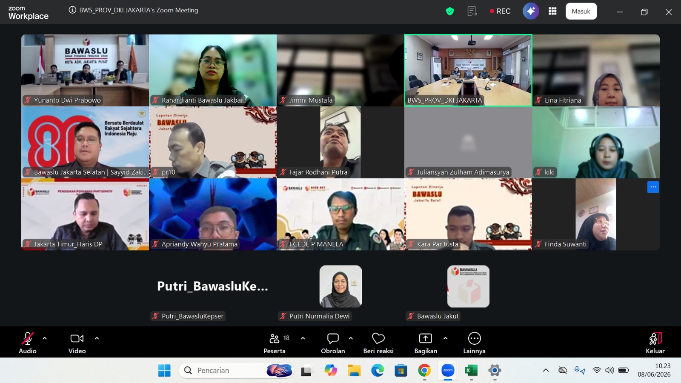Open the AI Companion sparkle icon
Image resolution: width=681 pixels, height=383 pixels.
(531, 11)
